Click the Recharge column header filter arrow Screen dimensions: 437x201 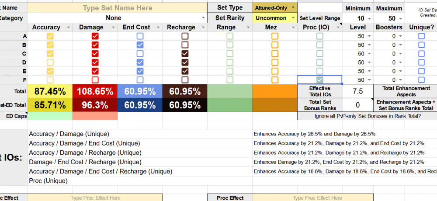202,28
